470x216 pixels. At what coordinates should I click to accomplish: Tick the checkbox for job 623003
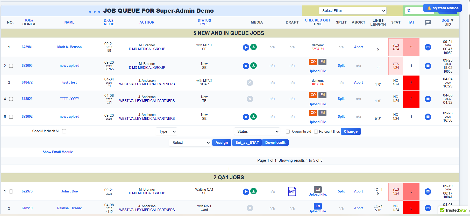point(11,66)
